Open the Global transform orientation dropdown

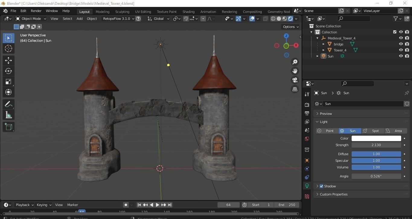point(158,19)
